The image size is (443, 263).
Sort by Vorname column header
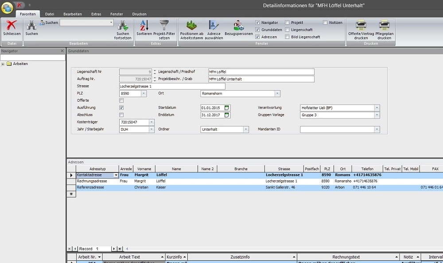144,169
